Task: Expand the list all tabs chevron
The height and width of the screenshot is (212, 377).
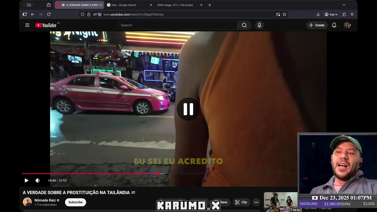Action: pos(344,5)
